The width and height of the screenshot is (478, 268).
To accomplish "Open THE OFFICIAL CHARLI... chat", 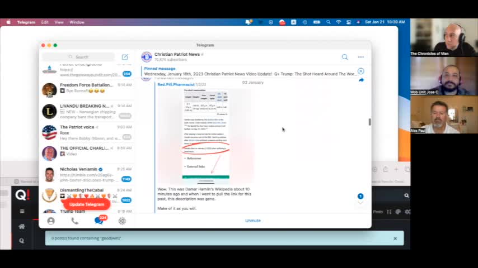I will click(x=87, y=153).
